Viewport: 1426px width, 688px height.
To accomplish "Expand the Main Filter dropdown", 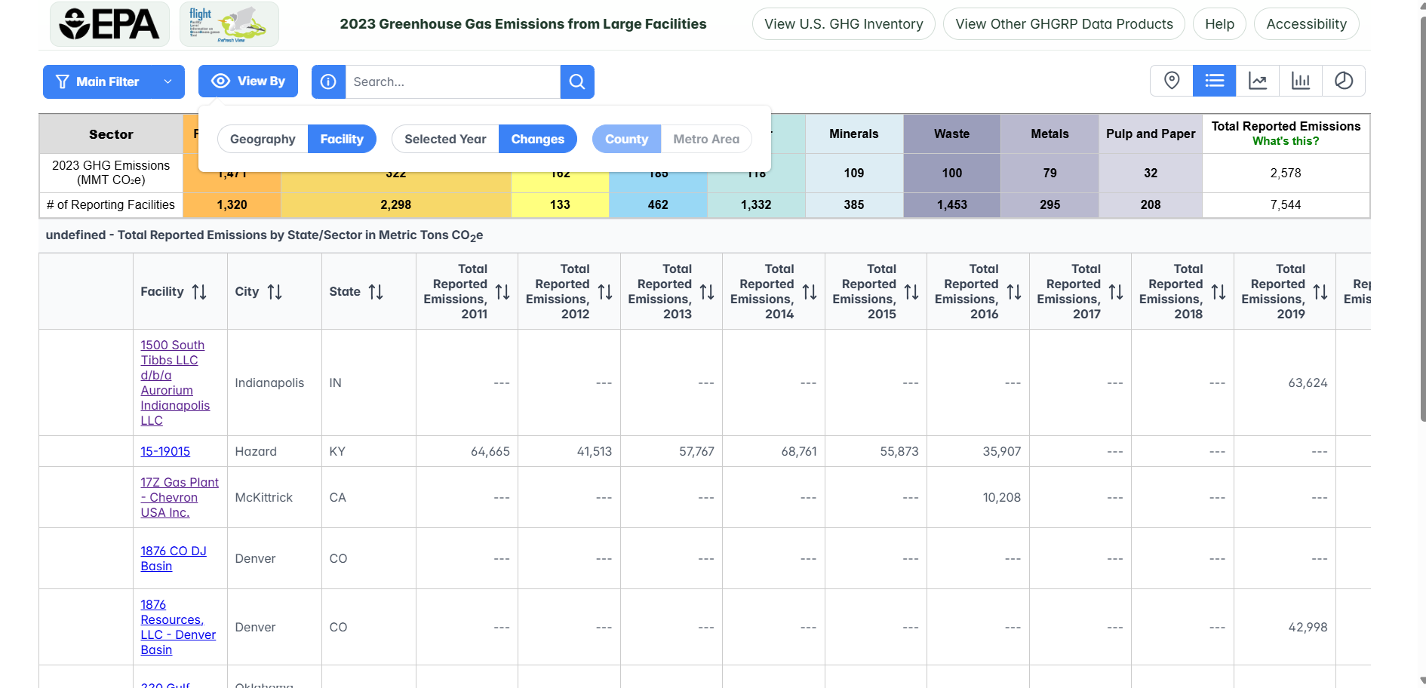I will pos(114,81).
